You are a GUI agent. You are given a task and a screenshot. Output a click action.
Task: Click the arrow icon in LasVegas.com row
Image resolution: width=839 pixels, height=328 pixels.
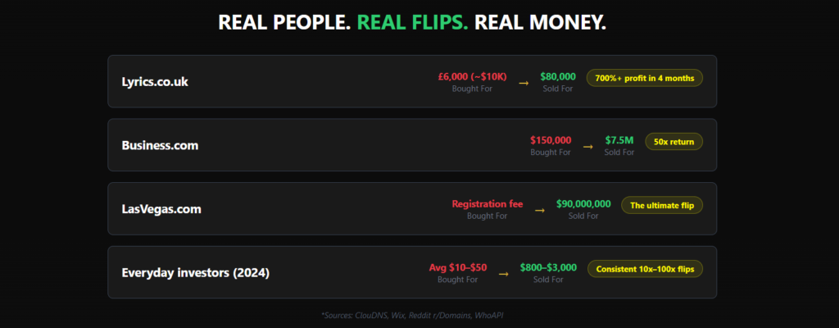point(539,210)
